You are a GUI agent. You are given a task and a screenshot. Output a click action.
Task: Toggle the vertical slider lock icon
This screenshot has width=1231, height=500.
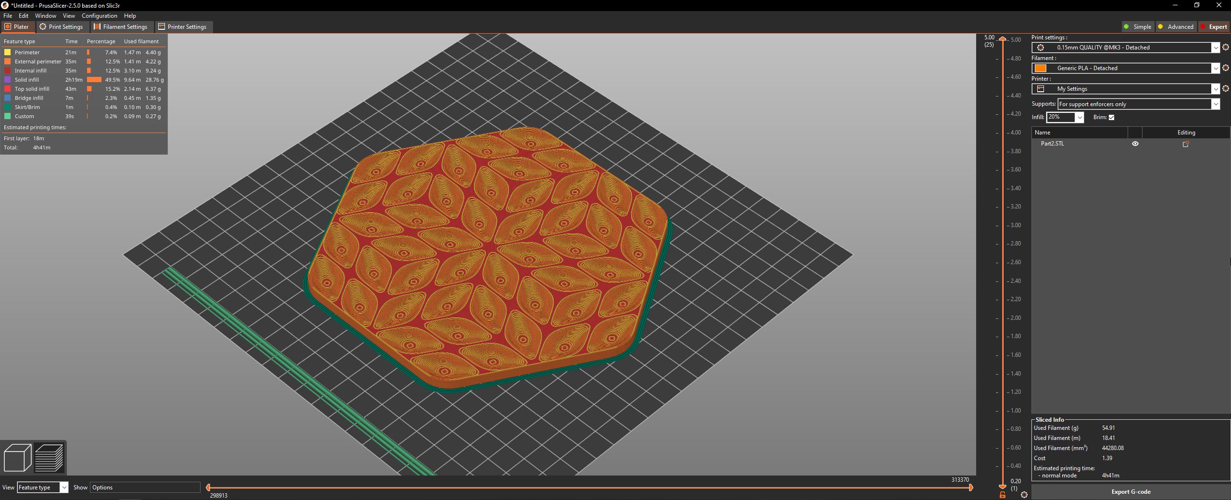tap(1003, 495)
